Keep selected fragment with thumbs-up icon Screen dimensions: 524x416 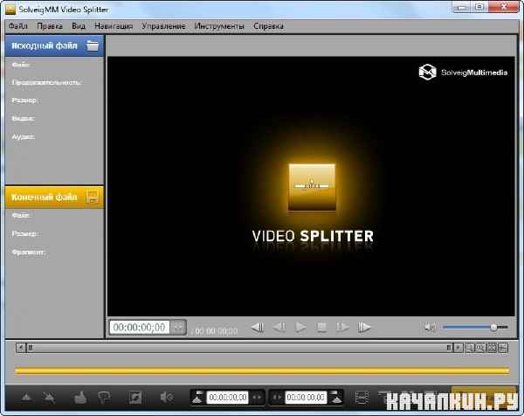[80, 398]
